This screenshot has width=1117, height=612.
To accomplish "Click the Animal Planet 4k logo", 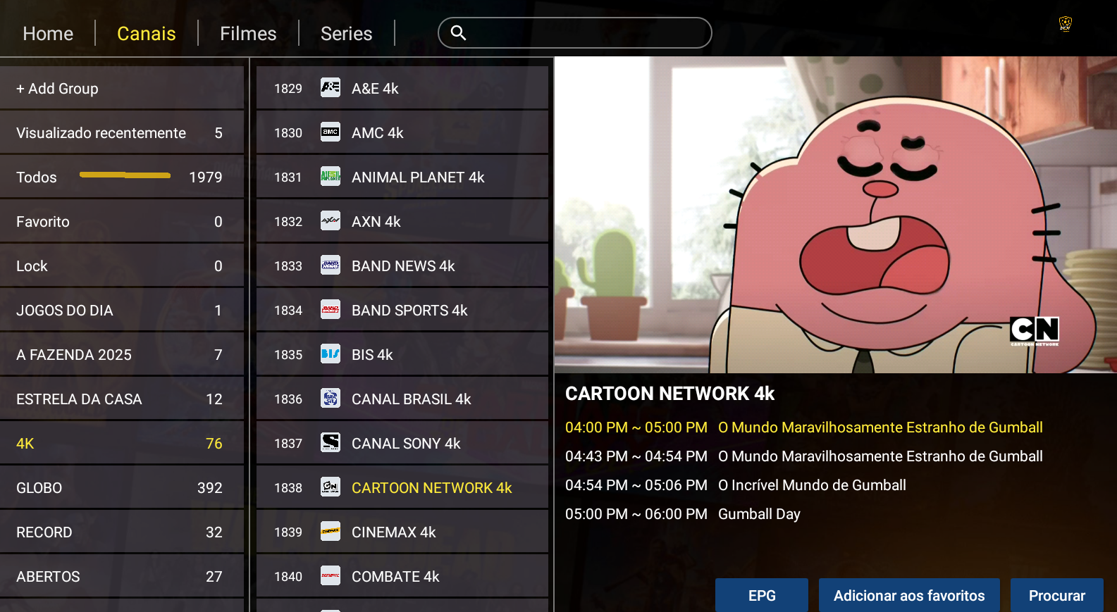I will pyautogui.click(x=331, y=177).
